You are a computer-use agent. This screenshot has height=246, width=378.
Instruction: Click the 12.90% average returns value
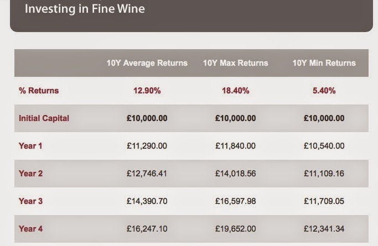pos(147,91)
